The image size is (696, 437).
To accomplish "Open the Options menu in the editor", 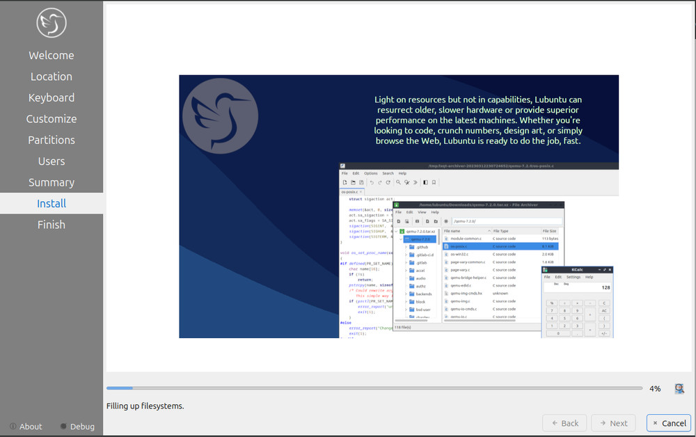I will [x=370, y=173].
